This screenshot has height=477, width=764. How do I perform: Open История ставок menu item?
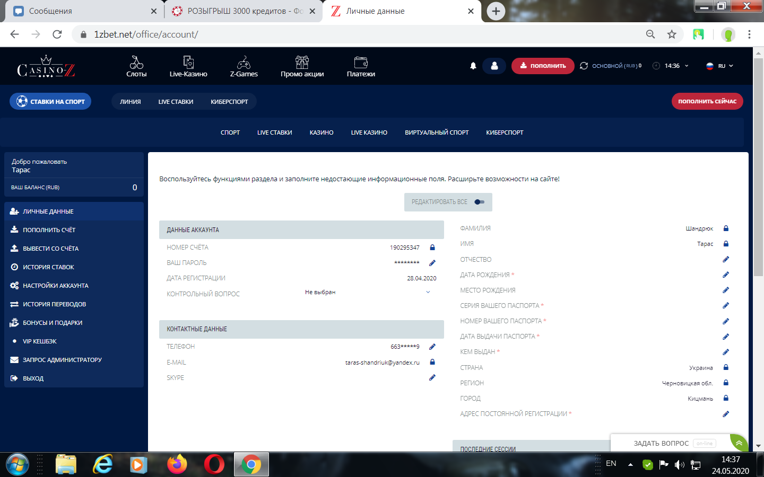pyautogui.click(x=48, y=267)
